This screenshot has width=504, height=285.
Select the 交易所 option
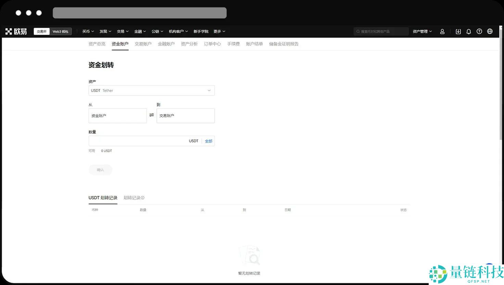(41, 31)
